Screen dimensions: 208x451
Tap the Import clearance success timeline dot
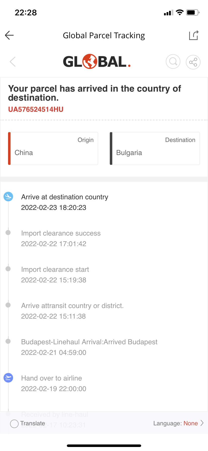tap(8, 233)
